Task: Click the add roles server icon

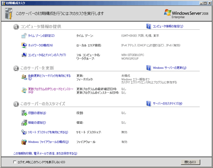Action: 24,113
